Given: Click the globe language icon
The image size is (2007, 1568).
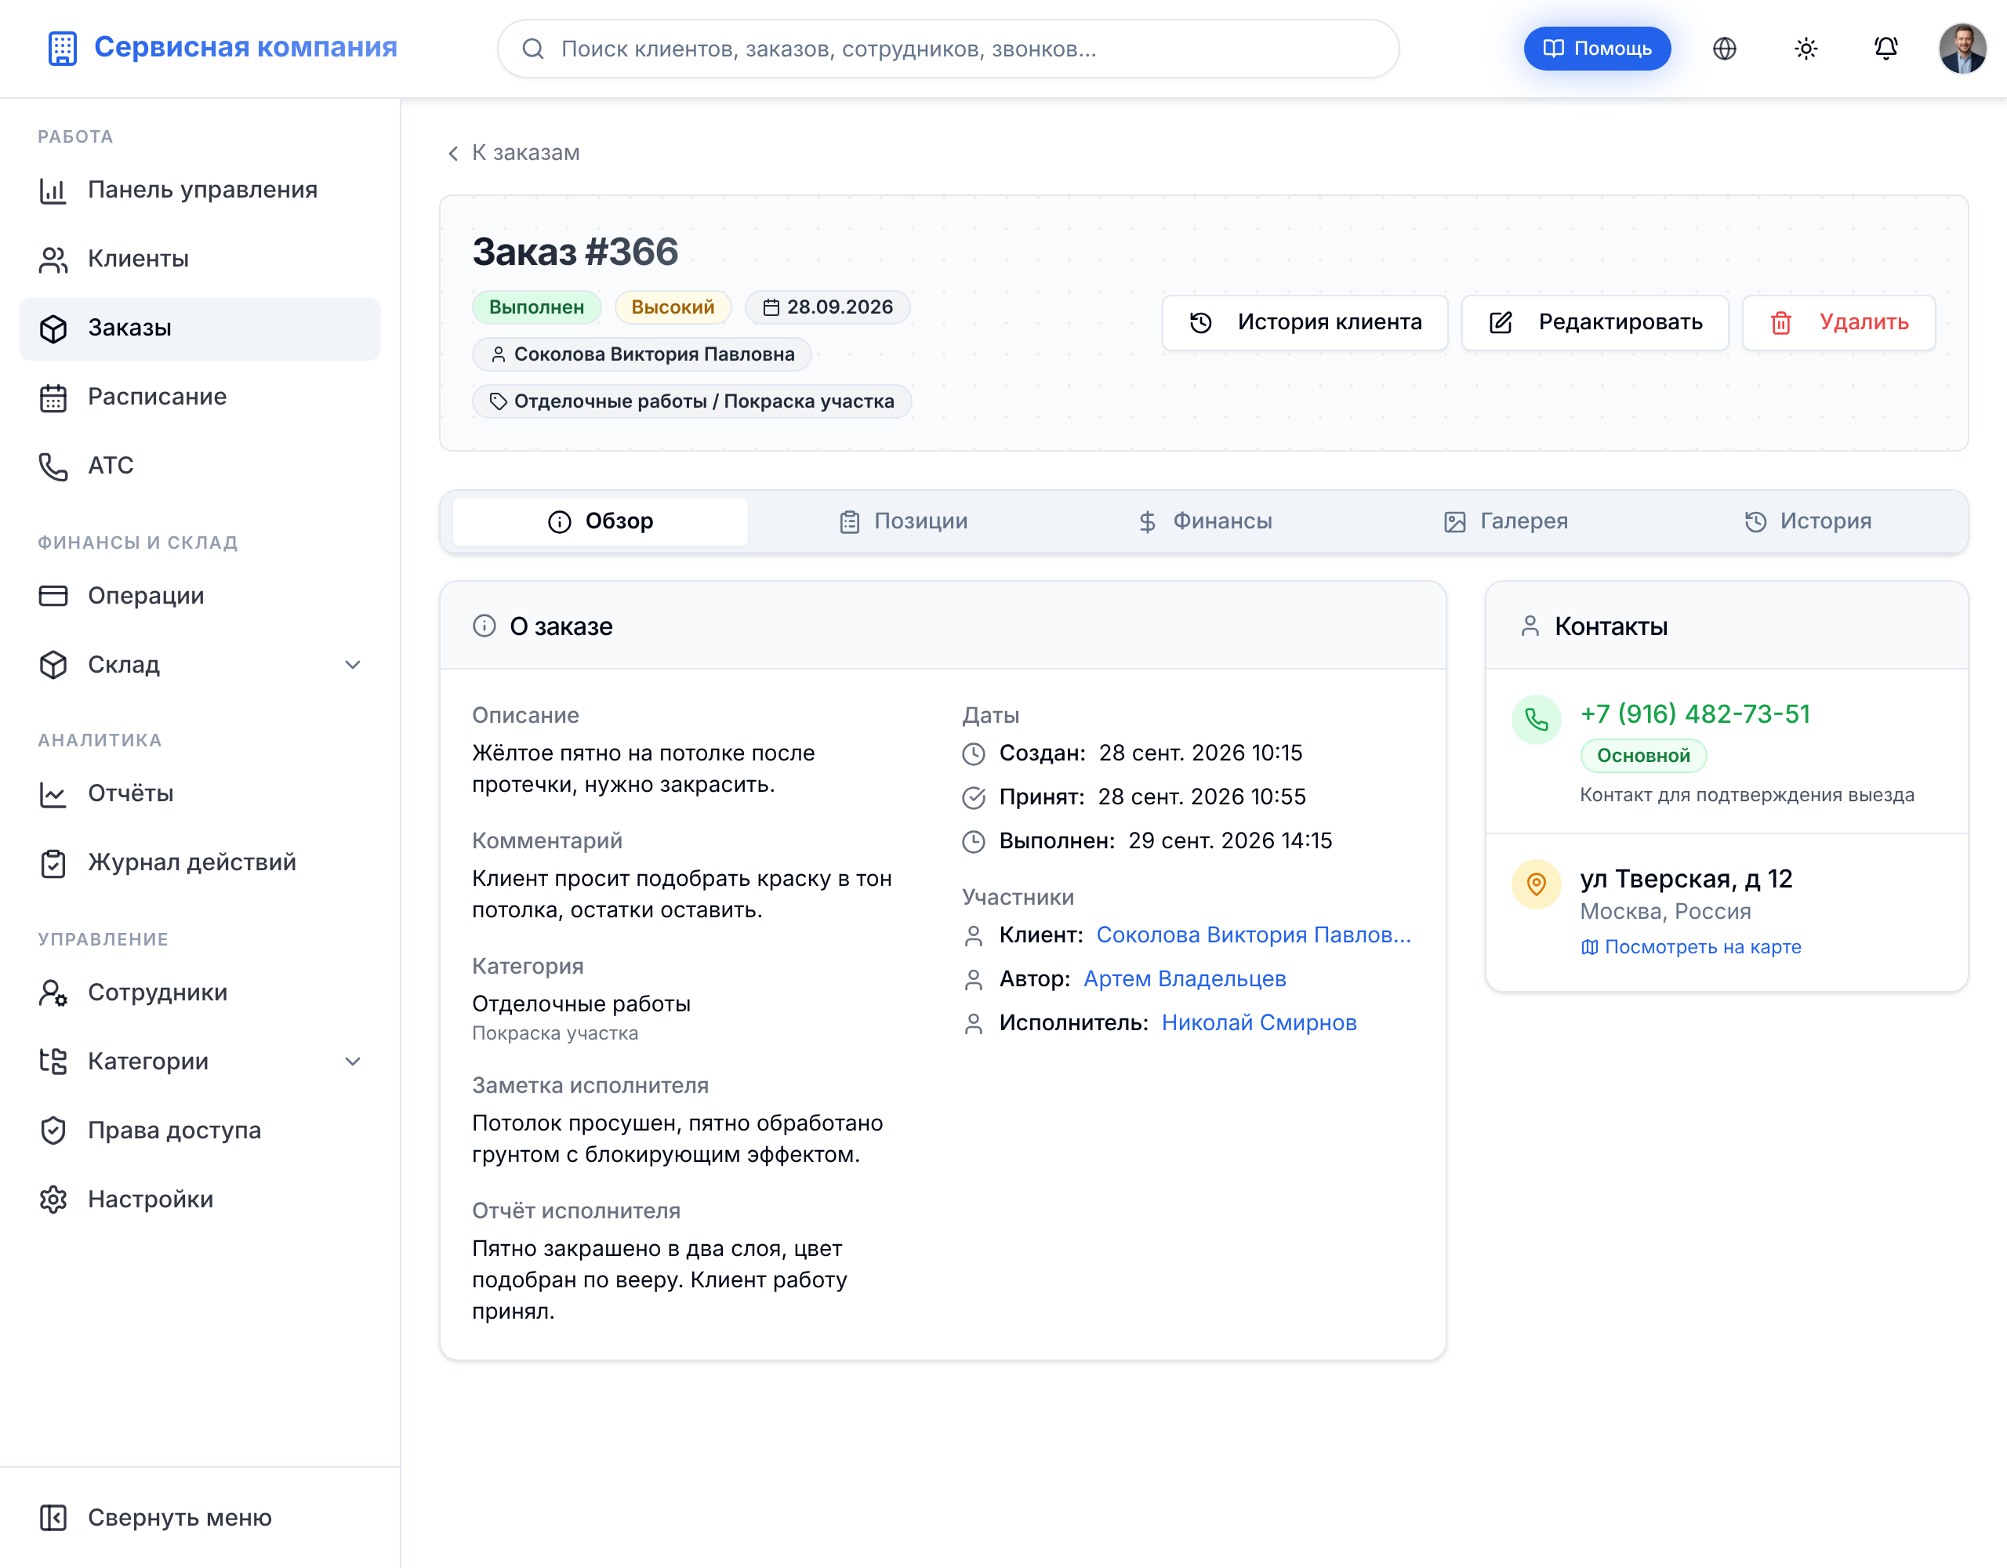Looking at the screenshot, I should 1724,49.
